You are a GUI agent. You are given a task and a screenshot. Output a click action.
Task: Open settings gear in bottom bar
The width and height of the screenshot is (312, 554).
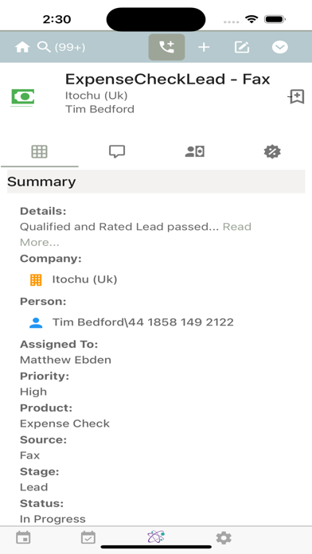(x=224, y=538)
